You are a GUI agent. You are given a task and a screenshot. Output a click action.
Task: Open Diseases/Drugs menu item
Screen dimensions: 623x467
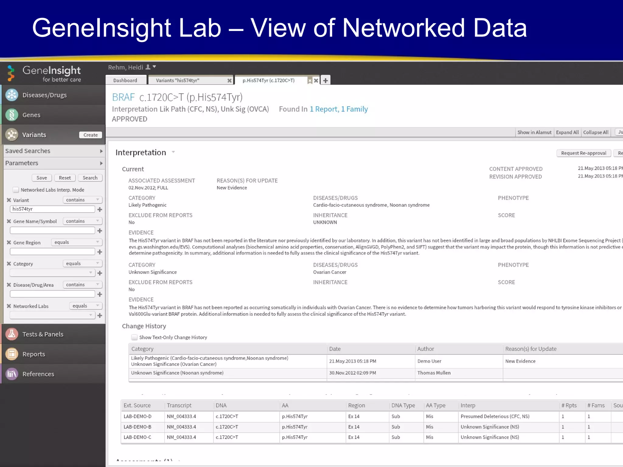pyautogui.click(x=53, y=95)
